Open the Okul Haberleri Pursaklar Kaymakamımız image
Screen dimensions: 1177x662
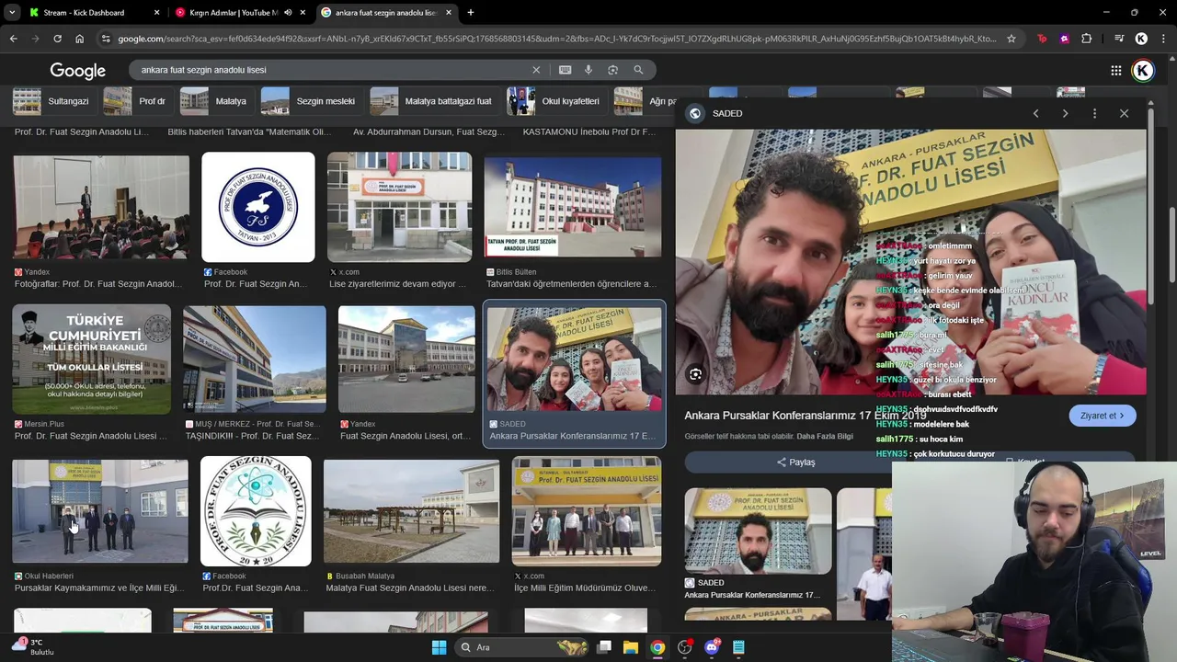tap(100, 511)
